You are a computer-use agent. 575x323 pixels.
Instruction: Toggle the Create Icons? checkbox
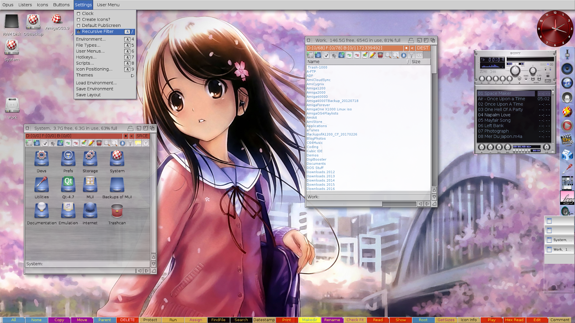click(x=78, y=20)
